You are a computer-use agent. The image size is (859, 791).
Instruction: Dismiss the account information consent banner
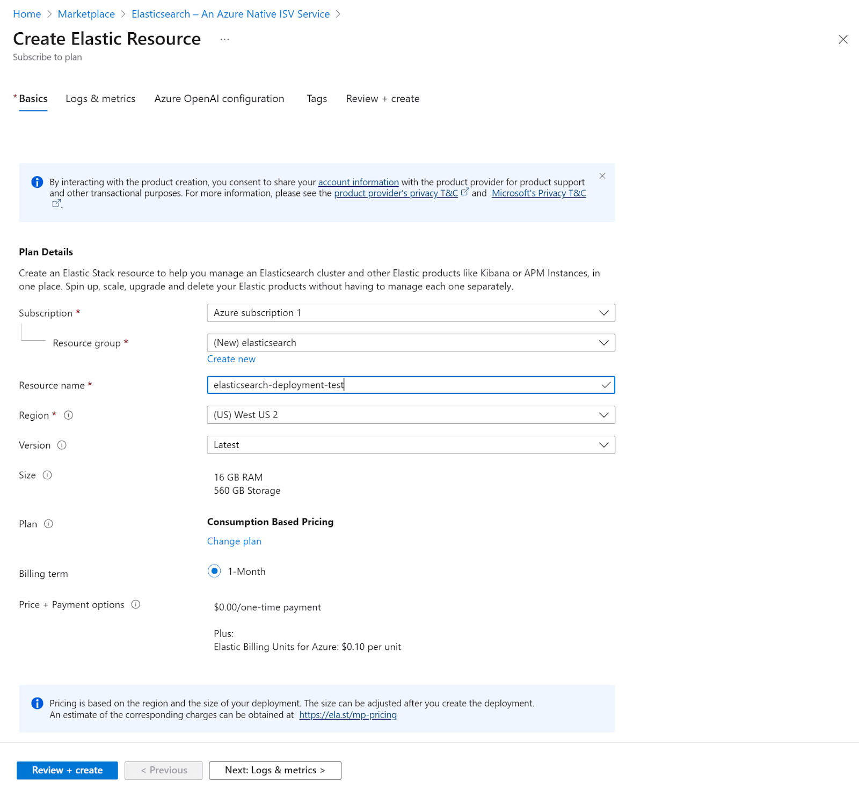pyautogui.click(x=602, y=175)
